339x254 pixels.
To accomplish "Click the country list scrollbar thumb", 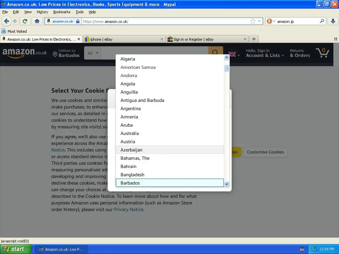I will click(226, 68).
